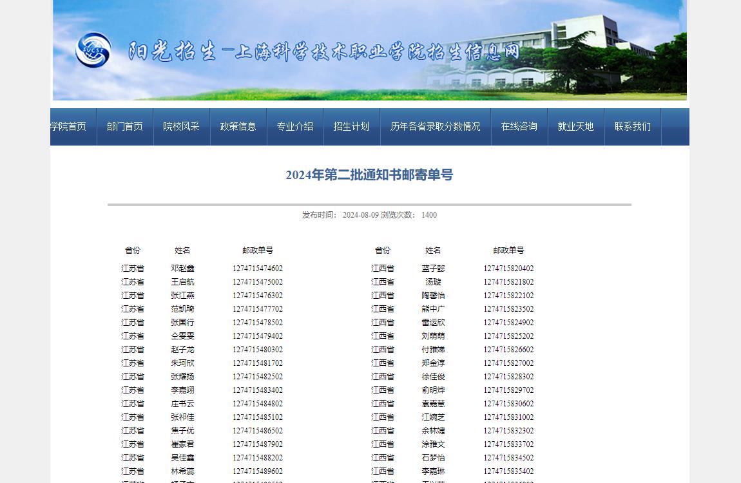Go to 部门首页 in navigation bar

(x=125, y=127)
